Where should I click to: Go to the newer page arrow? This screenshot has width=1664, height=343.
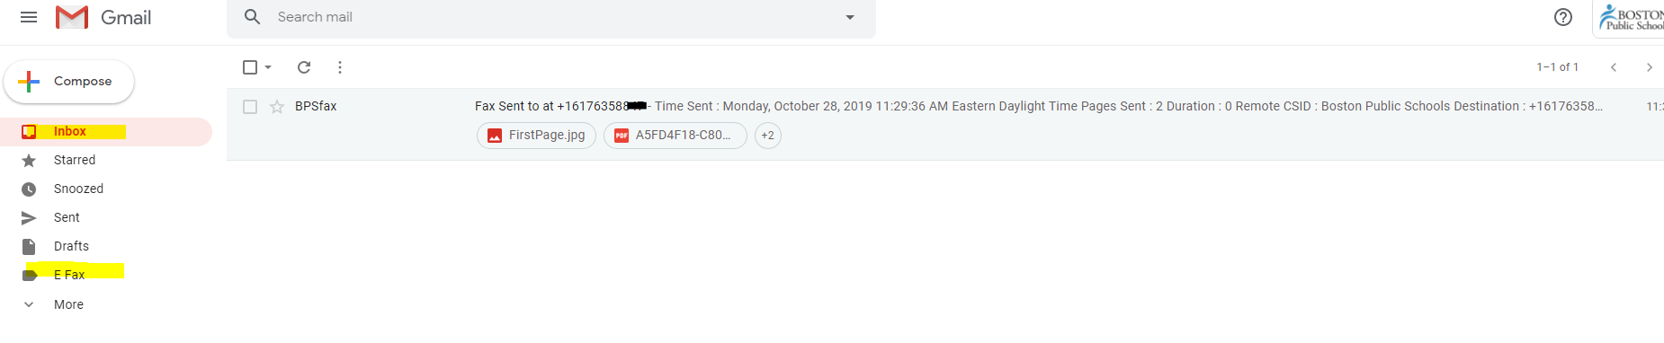click(1614, 67)
